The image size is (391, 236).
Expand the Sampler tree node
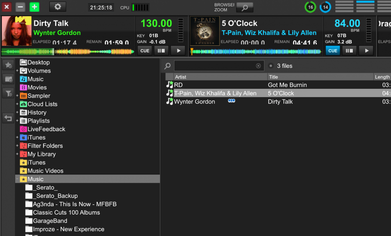(17, 96)
